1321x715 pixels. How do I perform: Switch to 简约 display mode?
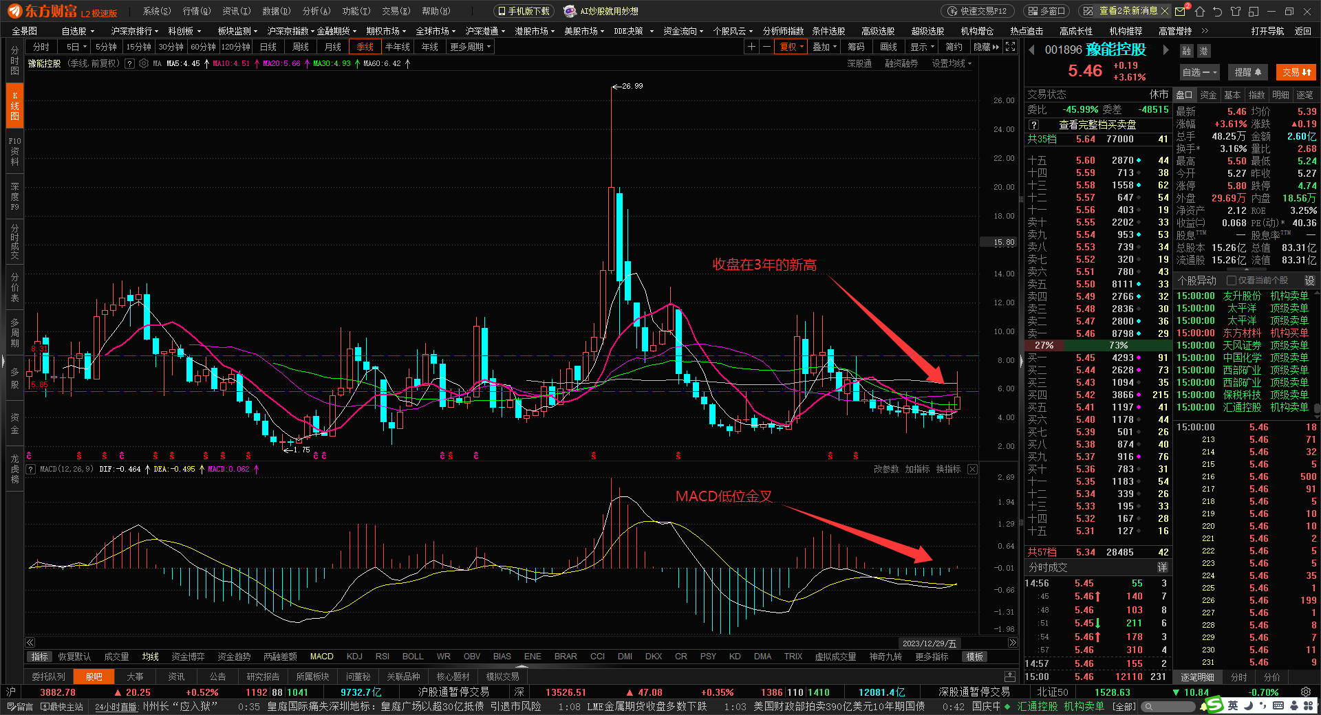pos(954,47)
